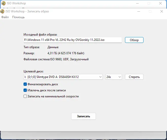This screenshot has height=140, width=167.
Task: Click the ISO 9660, UDF, Загрузочный text
Action: coord(69,59)
